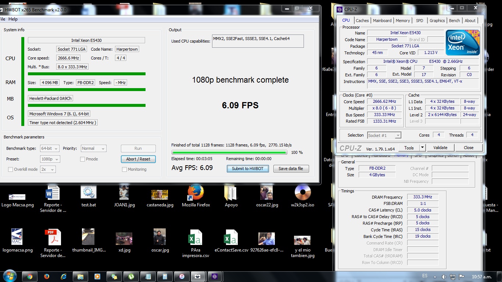Toggle the Overkill mode checkbox
The height and width of the screenshot is (282, 502).
11,169
